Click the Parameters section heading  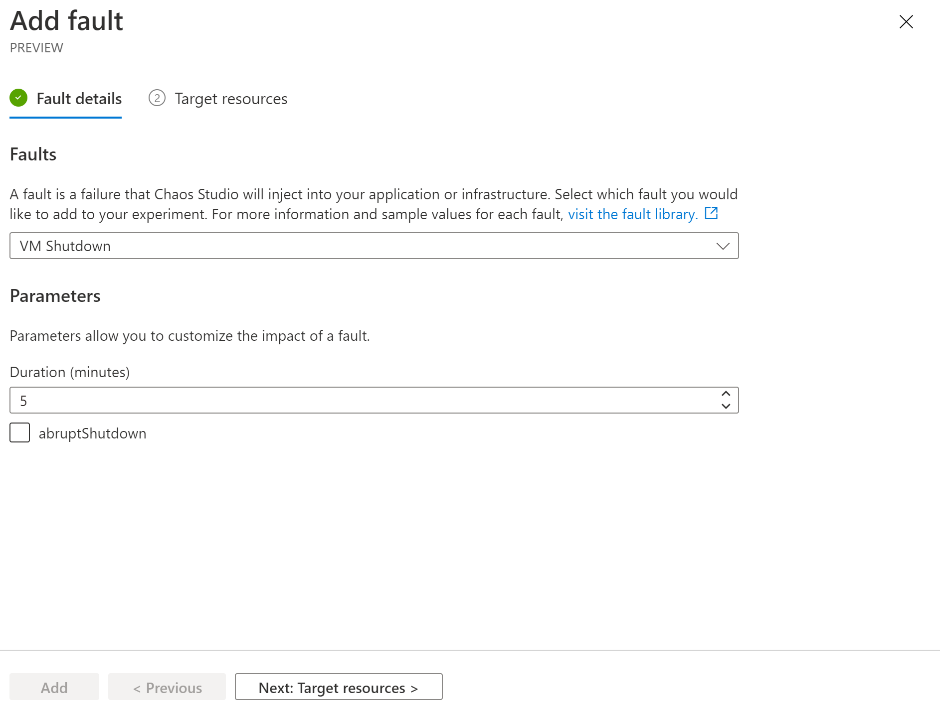pos(55,296)
